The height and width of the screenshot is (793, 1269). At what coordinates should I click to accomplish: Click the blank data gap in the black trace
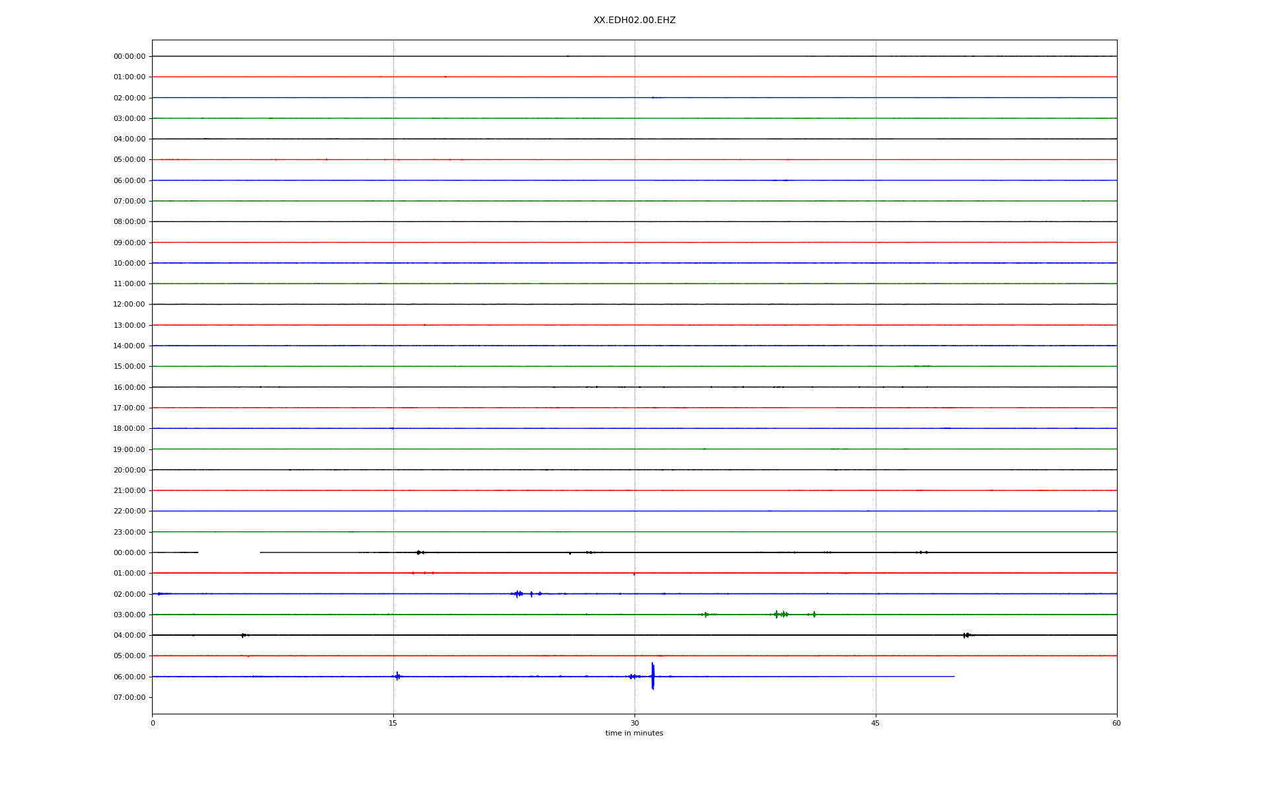229,552
